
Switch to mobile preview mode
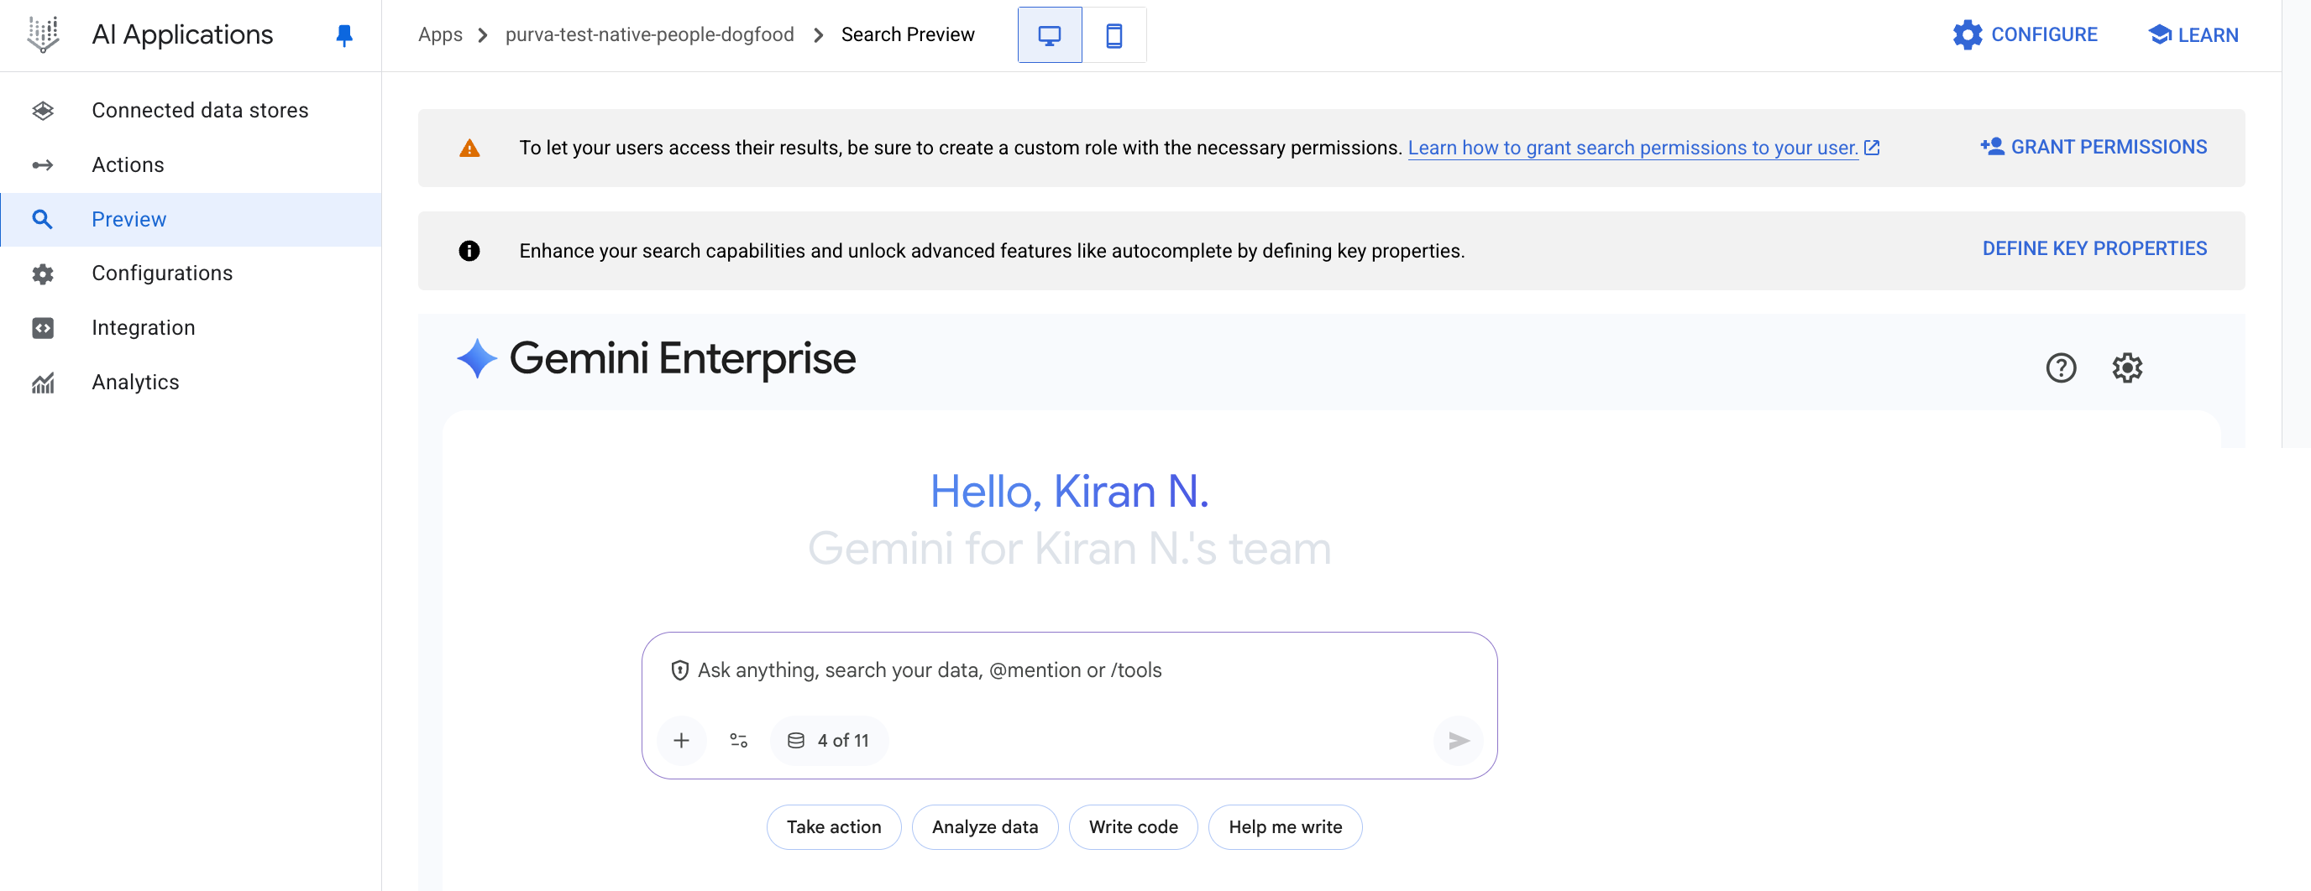tap(1114, 35)
